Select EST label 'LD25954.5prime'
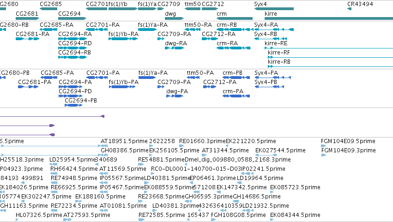 [73, 160]
